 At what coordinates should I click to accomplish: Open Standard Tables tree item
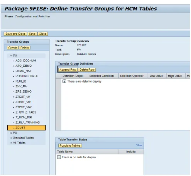[x=24, y=138]
